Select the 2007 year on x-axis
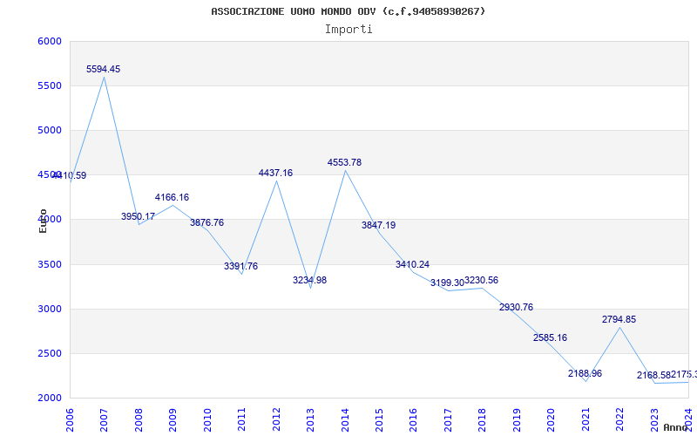Viewport: 697px width, 436px height. point(104,420)
